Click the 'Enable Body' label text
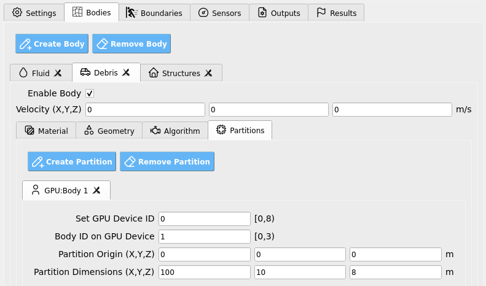The image size is (486, 286). 54,93
